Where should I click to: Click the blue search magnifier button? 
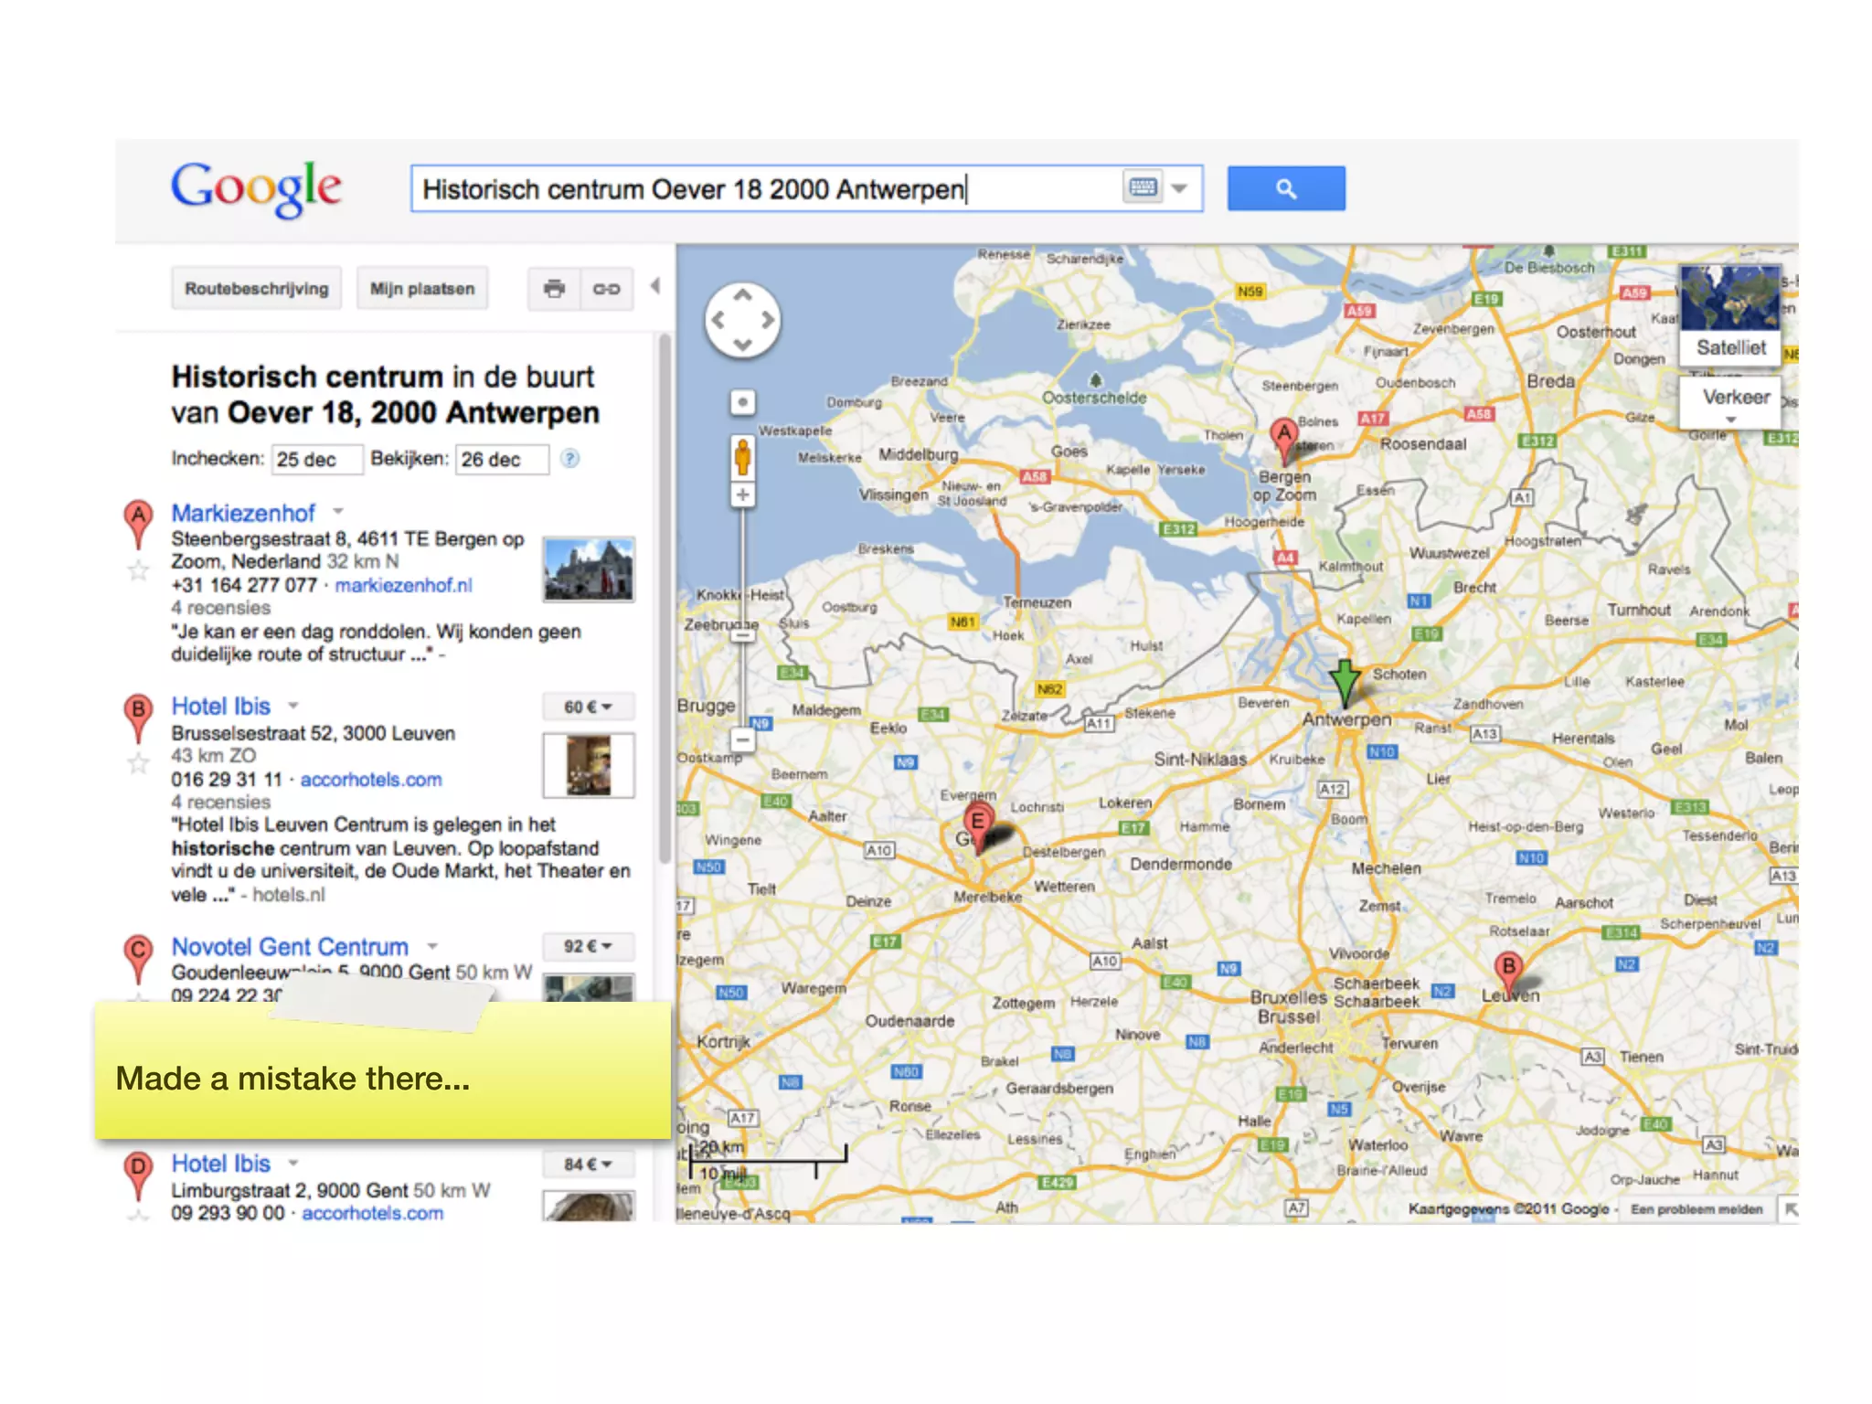(x=1285, y=189)
